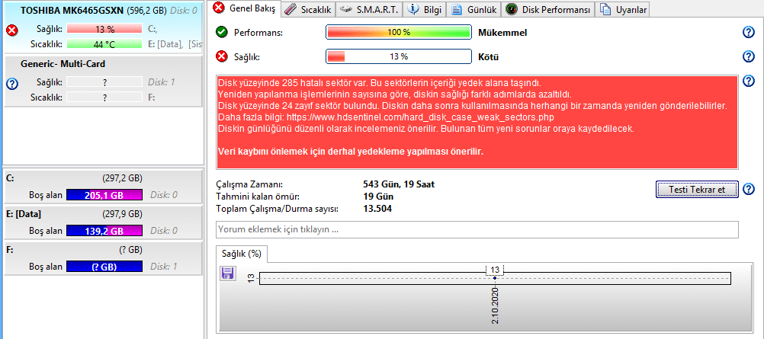Click the (297,9 GB) size of E: [Data]
Image resolution: width=764 pixels, height=339 pixels.
tap(122, 214)
